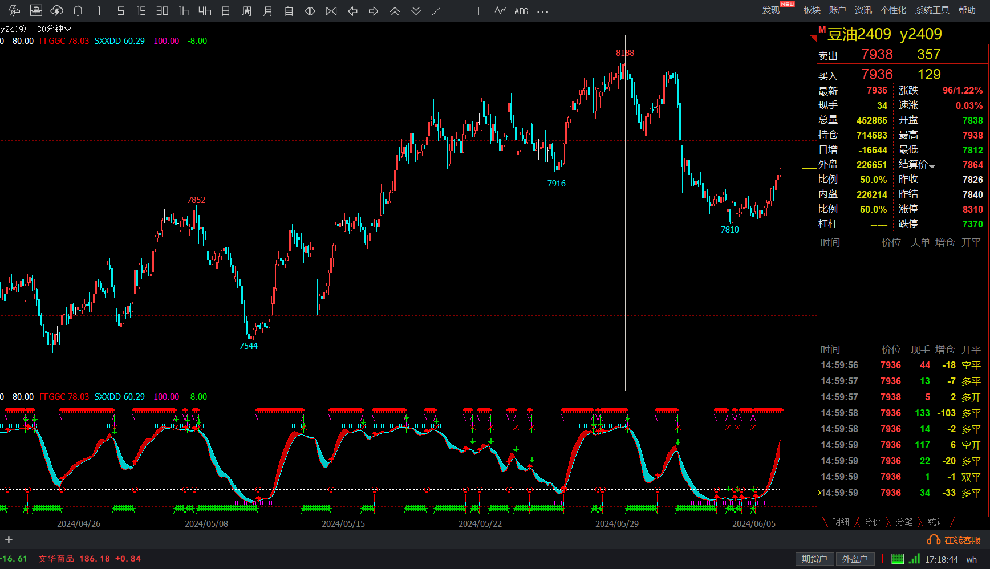Viewport: 990px width, 569px height.
Task: Select the 14:59:56 trade row
Action: (901, 365)
